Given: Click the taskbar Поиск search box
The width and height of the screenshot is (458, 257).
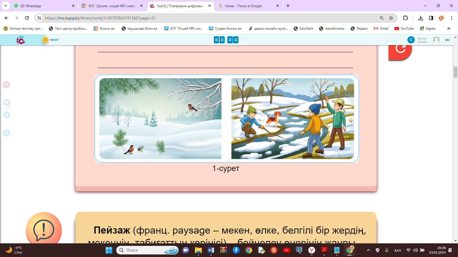Looking at the screenshot, I should pyautogui.click(x=147, y=250).
